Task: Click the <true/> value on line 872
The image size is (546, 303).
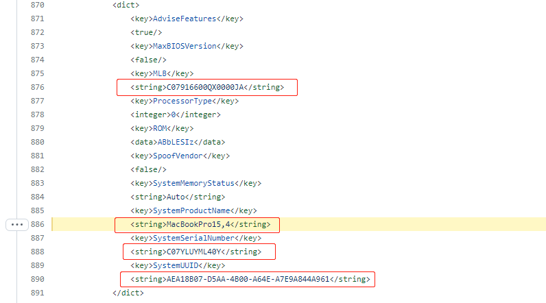Action: [x=146, y=32]
